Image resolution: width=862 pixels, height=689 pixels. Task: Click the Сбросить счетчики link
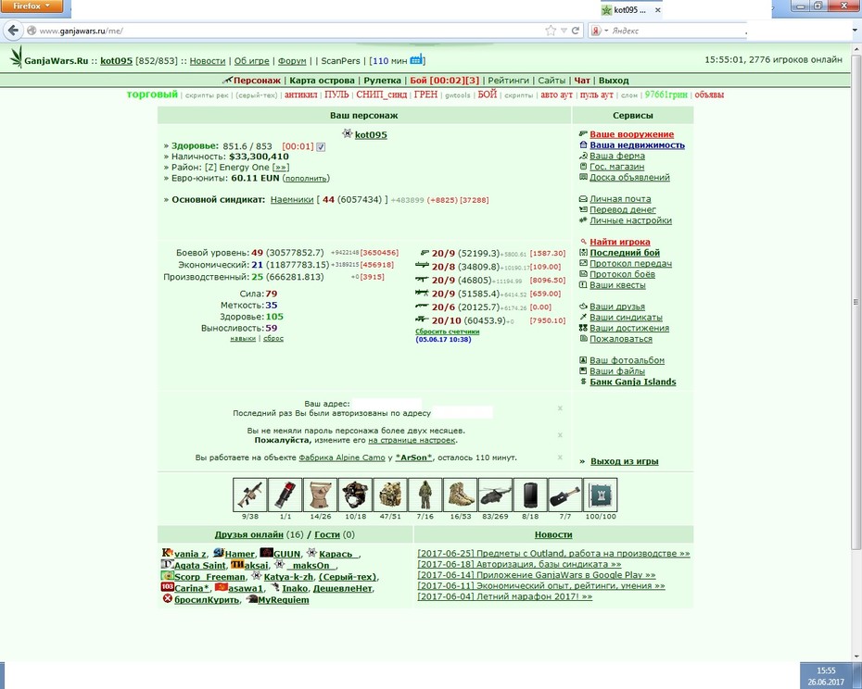pos(448,332)
